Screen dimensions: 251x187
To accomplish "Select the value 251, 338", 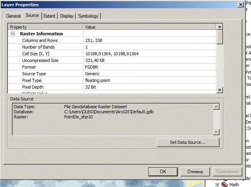I will point(94,40).
